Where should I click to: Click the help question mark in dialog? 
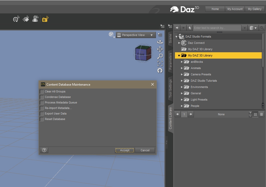coord(44,150)
